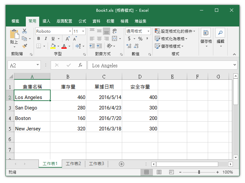The height and width of the screenshot is (183, 245).
Task: Toggle Italic formatting
Action: (x=46, y=39)
